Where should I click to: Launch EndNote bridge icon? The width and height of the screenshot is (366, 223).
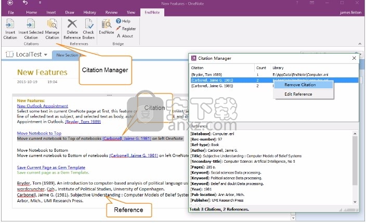(107, 27)
